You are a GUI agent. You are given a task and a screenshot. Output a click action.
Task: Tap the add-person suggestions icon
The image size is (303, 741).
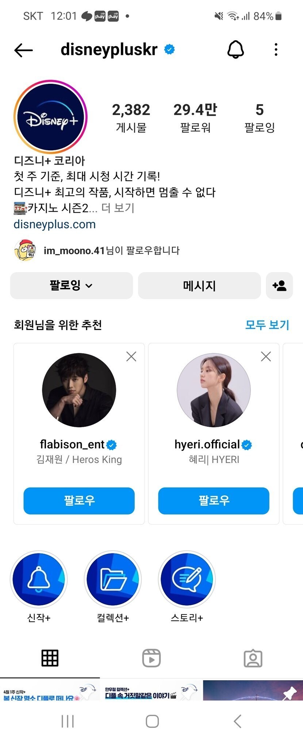coord(279,286)
